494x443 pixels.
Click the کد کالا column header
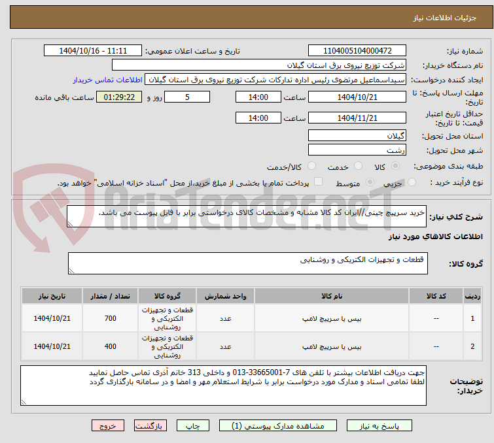(x=436, y=296)
